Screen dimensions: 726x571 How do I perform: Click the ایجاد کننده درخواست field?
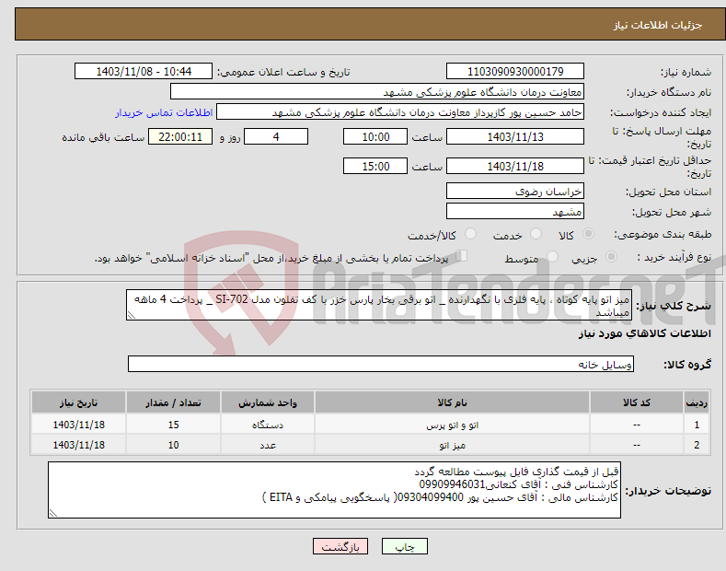click(400, 112)
